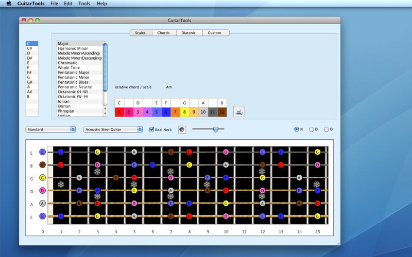Viewport: 412px width, 257px height.
Task: Toggle the Real Neck checkbox
Action: 151,130
